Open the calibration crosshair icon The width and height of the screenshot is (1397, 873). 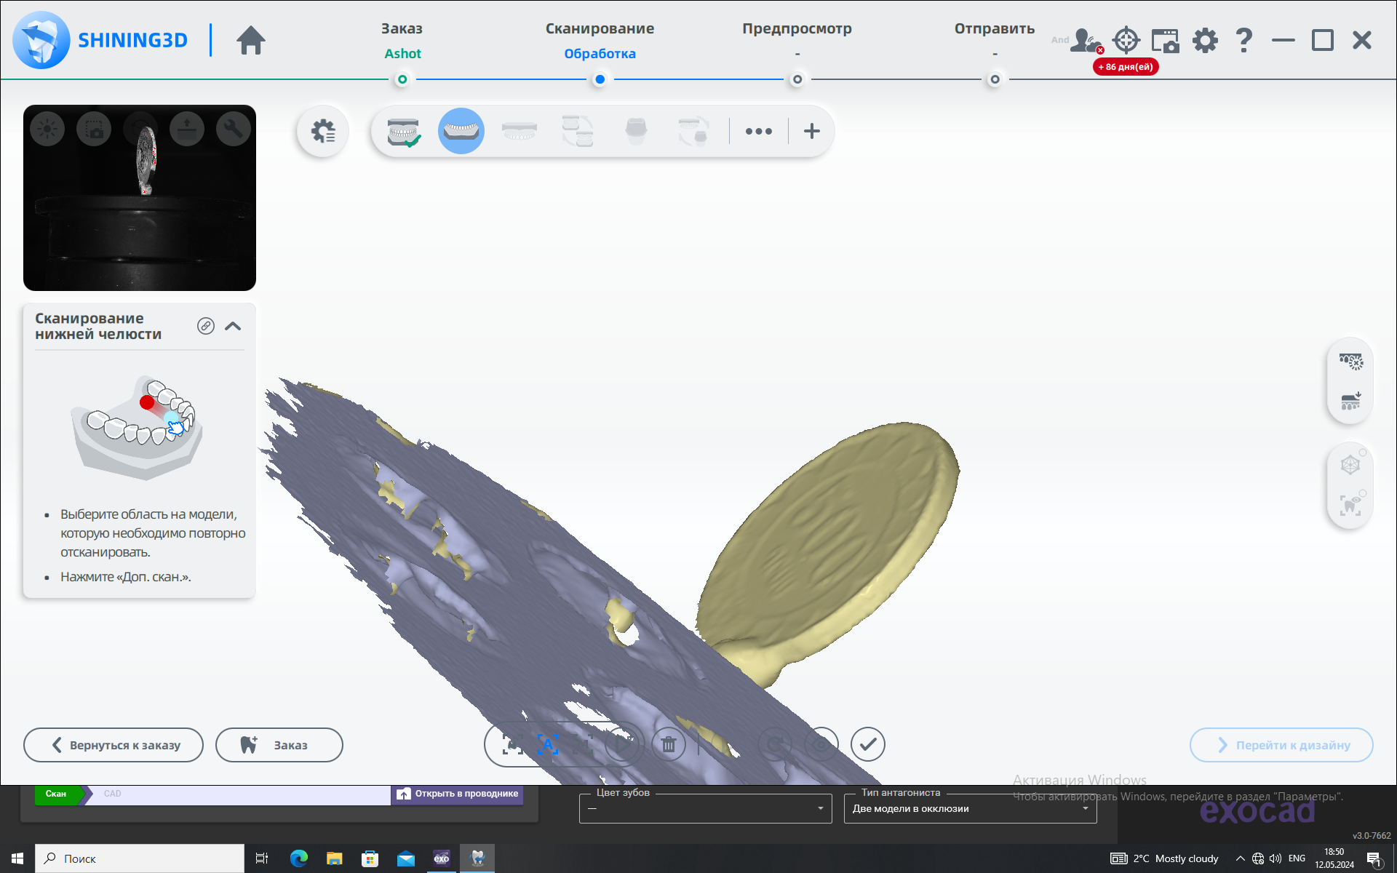pyautogui.click(x=1126, y=40)
